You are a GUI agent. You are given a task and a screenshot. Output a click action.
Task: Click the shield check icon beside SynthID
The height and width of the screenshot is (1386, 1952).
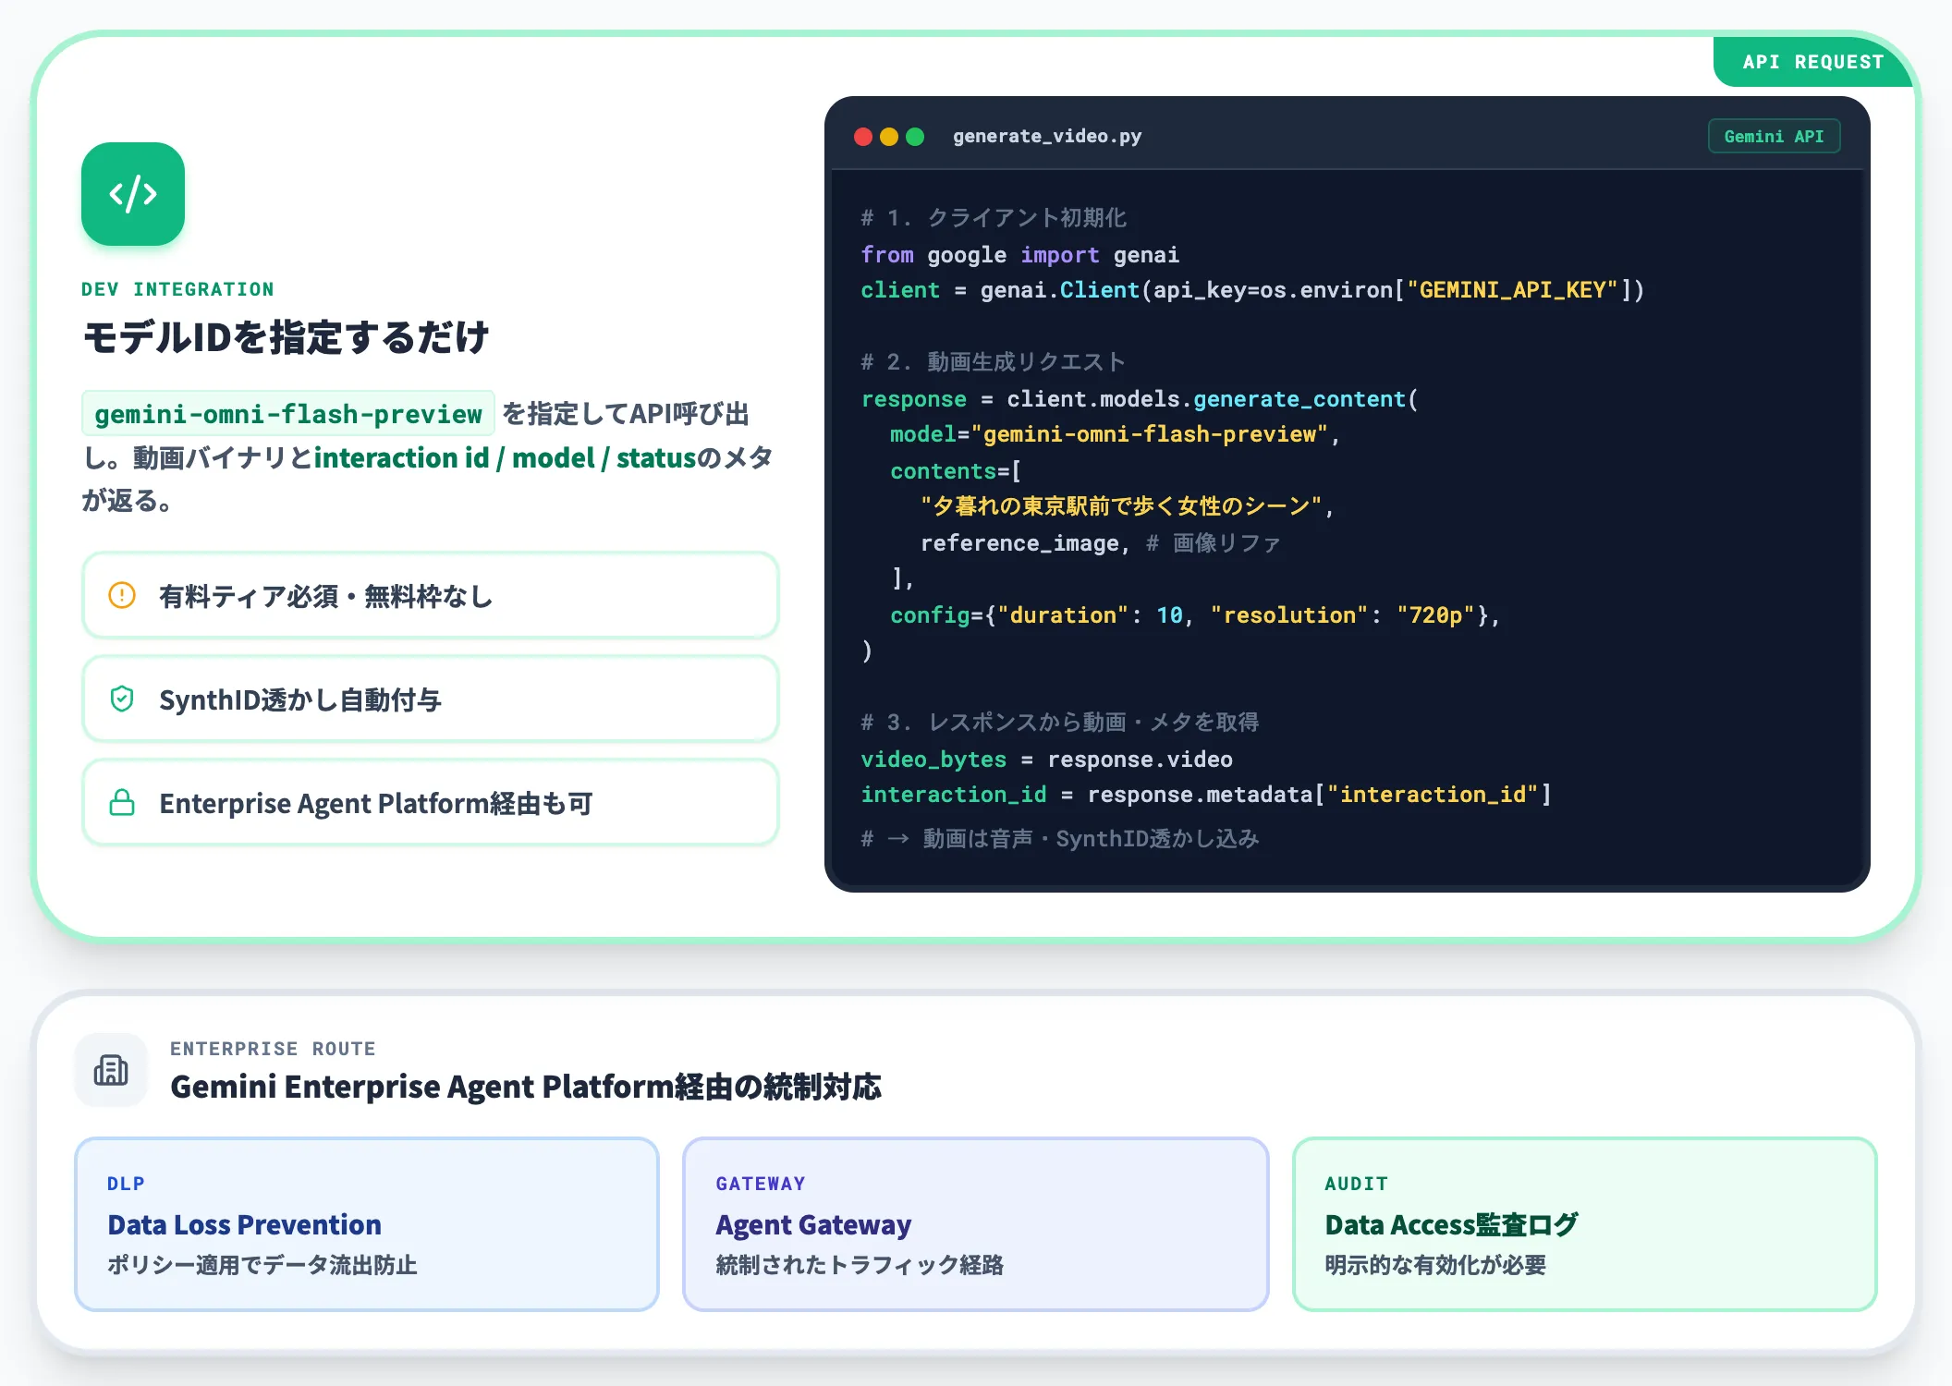[x=122, y=699]
